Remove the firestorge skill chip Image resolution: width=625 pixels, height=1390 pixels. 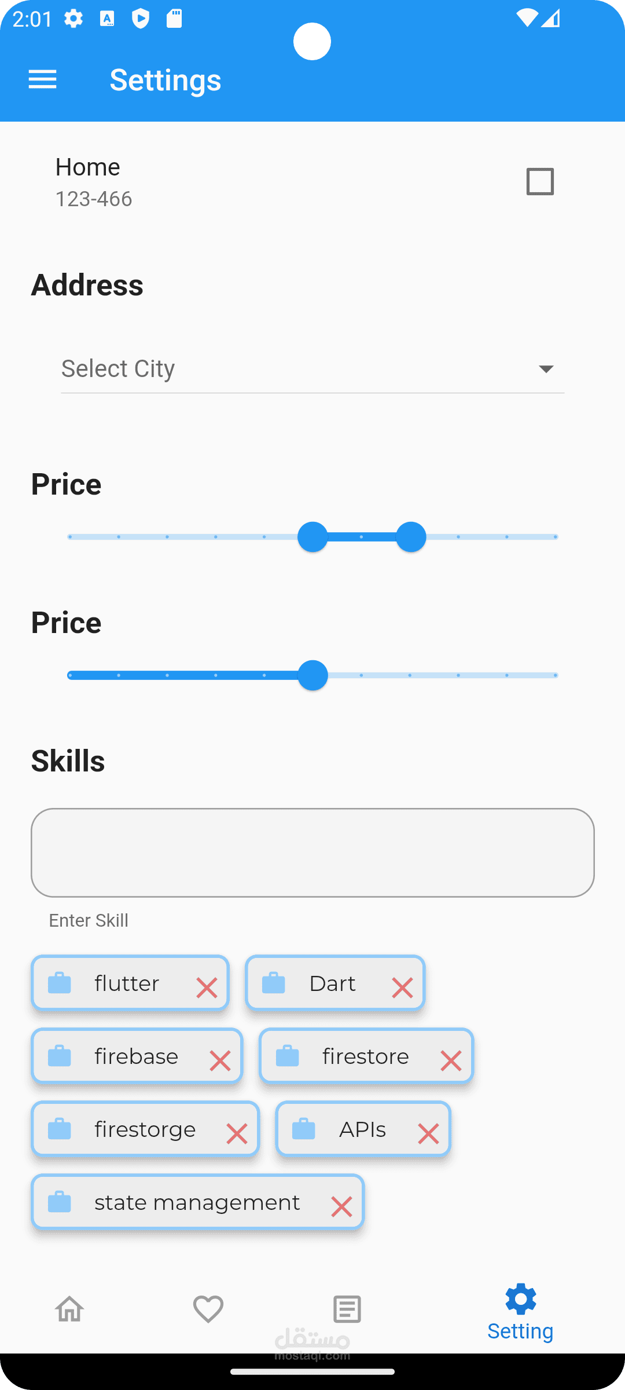(x=237, y=1133)
